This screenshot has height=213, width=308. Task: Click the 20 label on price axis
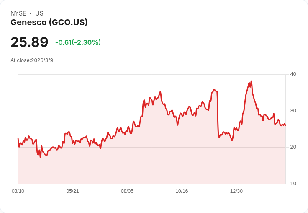click(x=293, y=147)
